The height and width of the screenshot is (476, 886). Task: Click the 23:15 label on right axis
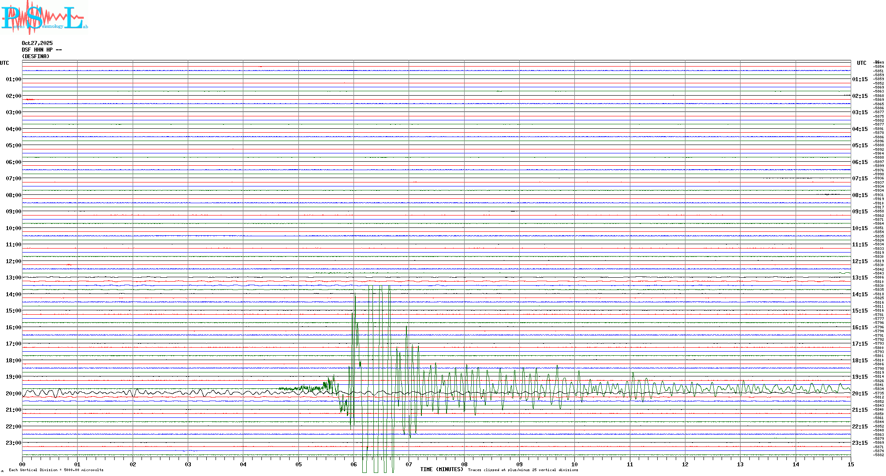click(x=860, y=443)
